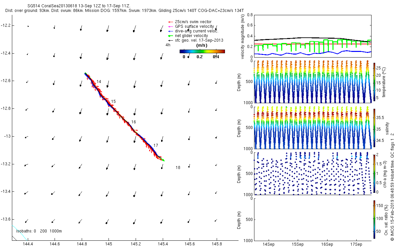Click day marker '18' near the track end

(178, 168)
